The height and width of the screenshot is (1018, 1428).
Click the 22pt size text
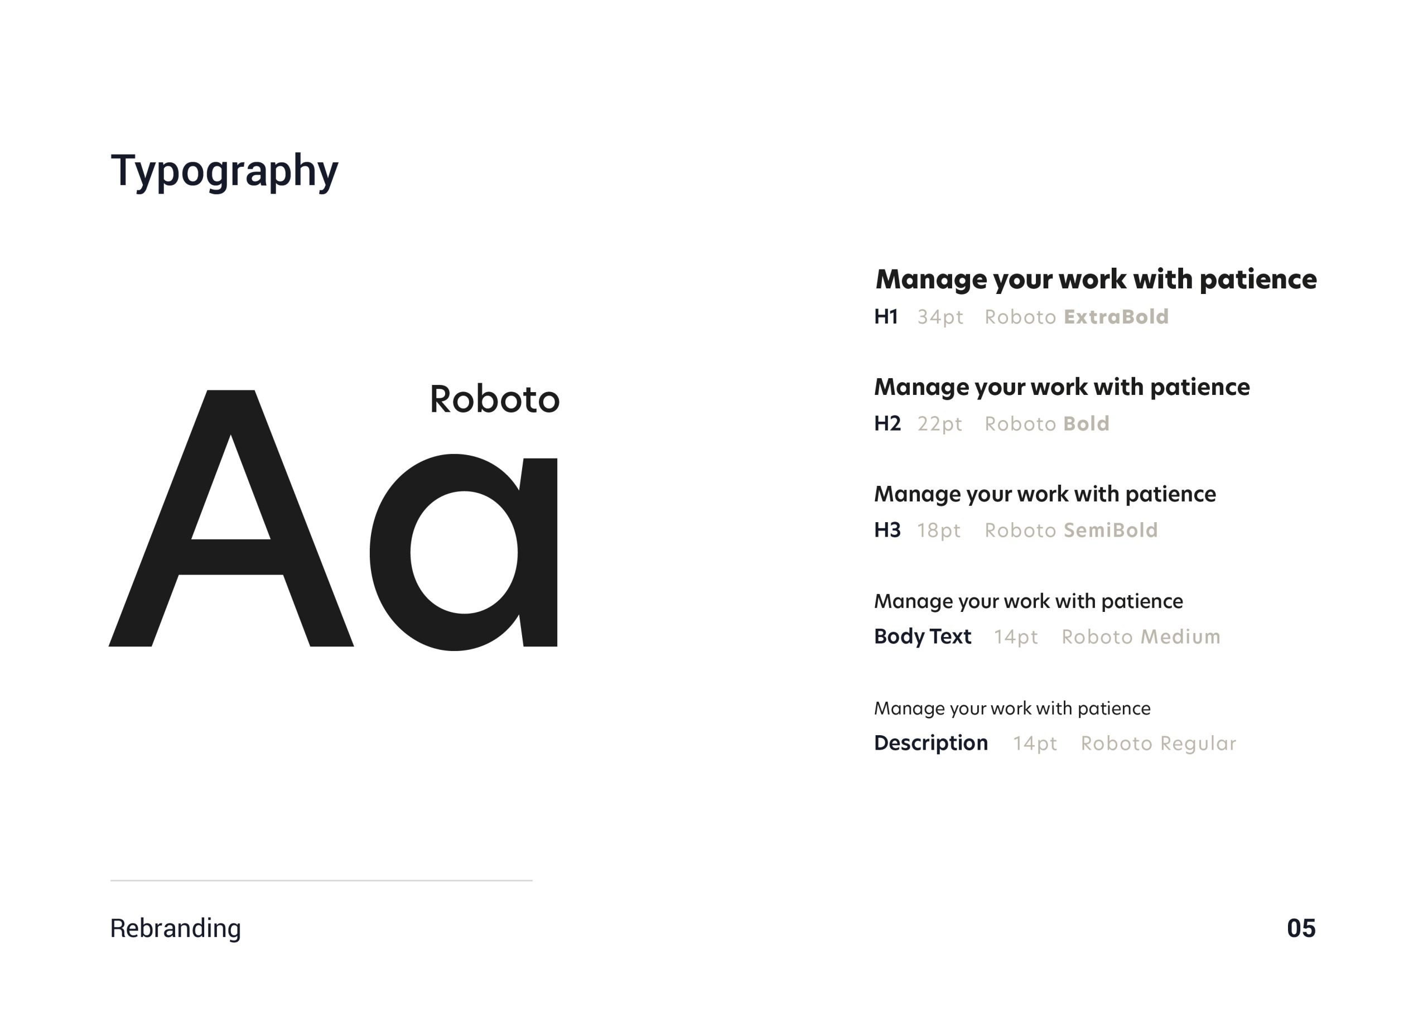tap(939, 424)
